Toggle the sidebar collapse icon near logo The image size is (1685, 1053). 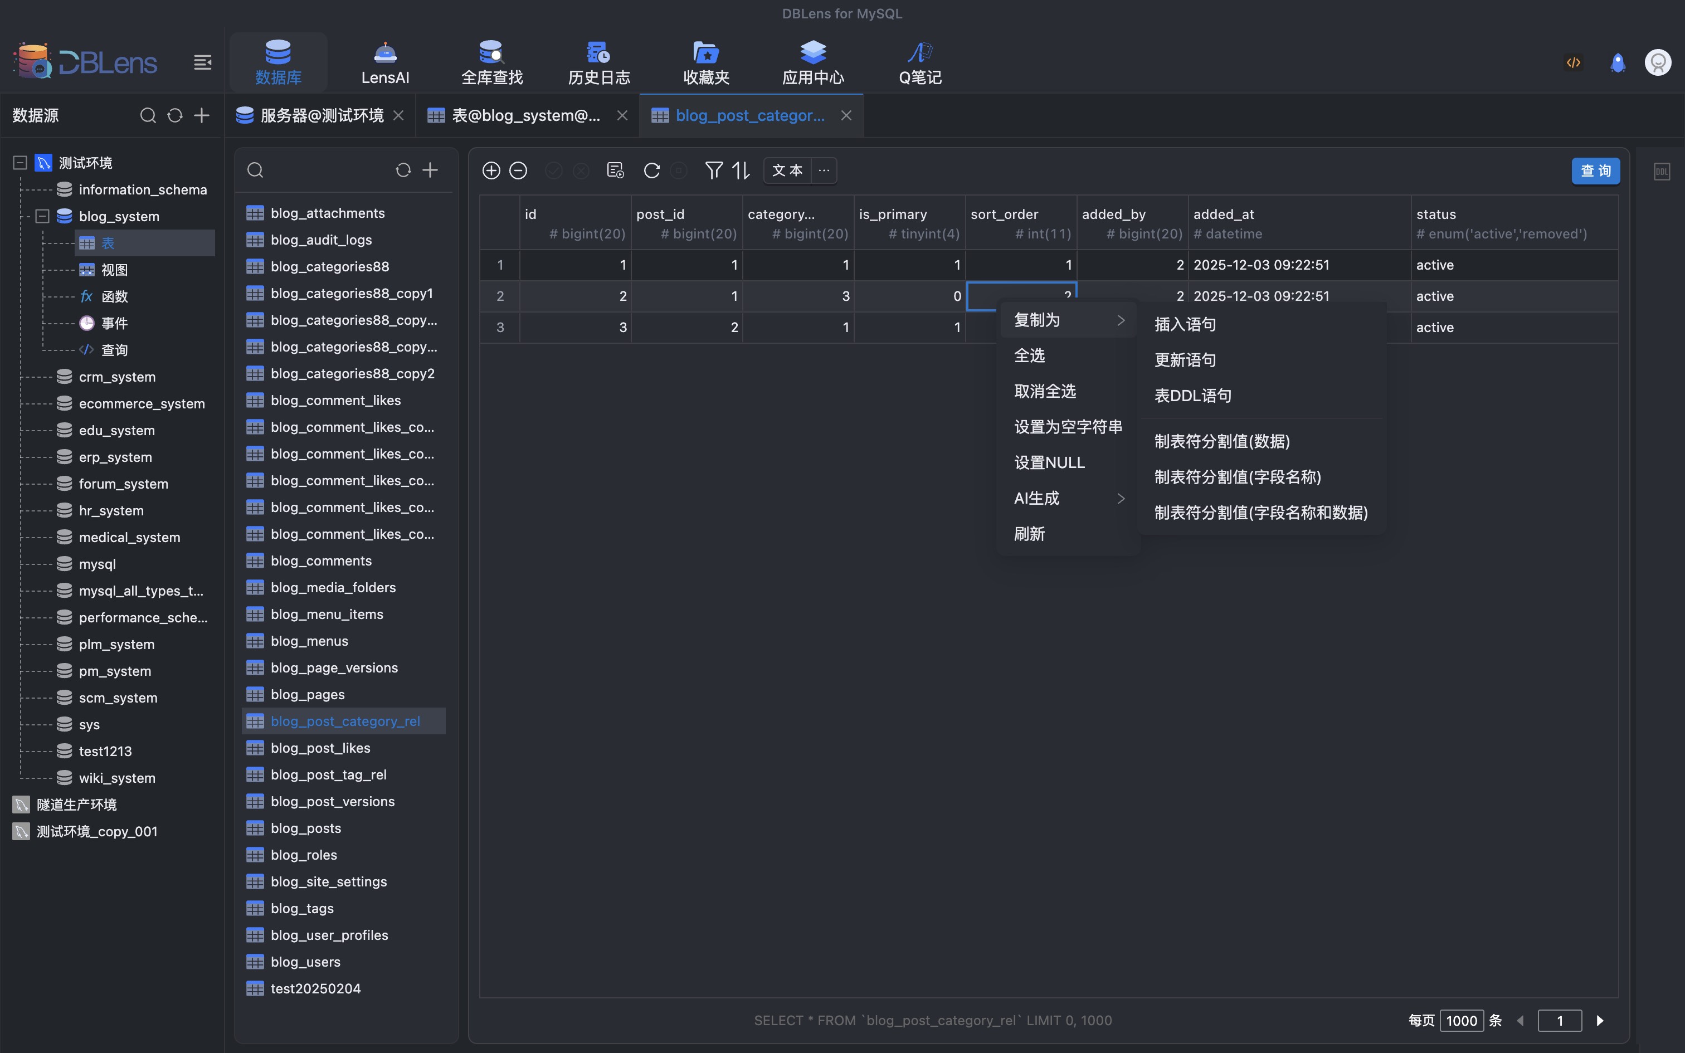(203, 62)
